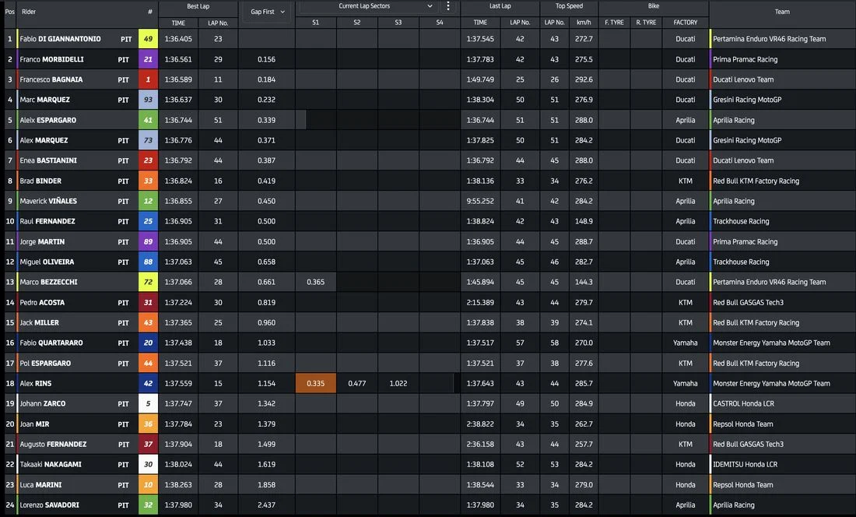Click orange 0.335 S1 sector time for Rins
This screenshot has height=517, width=856.
pyautogui.click(x=315, y=383)
